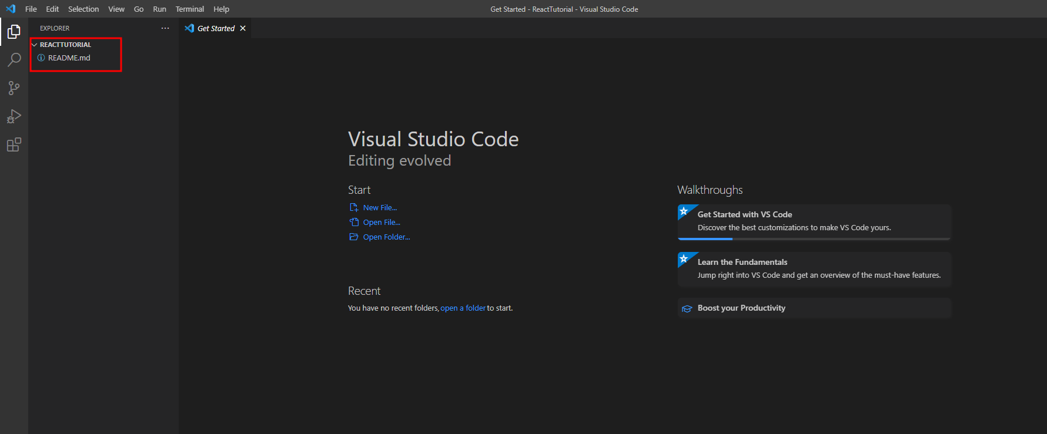Open the Edit menu
This screenshot has height=434, width=1047.
(x=52, y=9)
